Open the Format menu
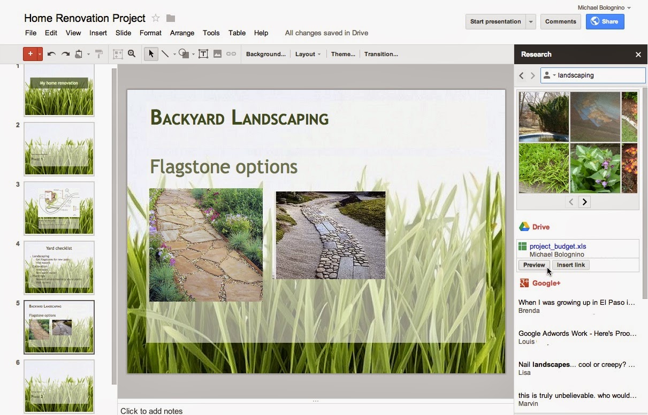The image size is (648, 415). click(x=150, y=33)
